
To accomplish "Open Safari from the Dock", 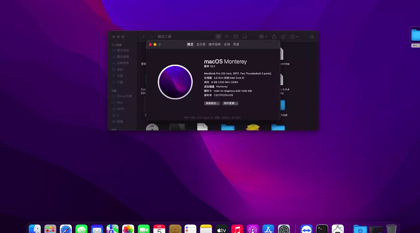I will [x=66, y=229].
